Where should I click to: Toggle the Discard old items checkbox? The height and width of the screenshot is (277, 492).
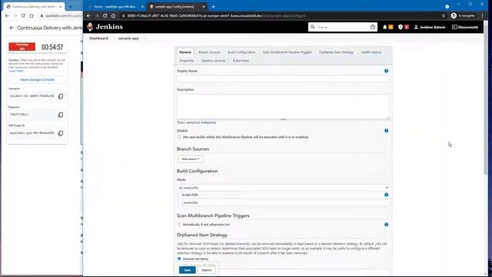(179, 259)
